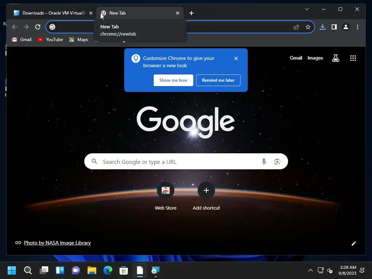Select the blank document taskbar icon
This screenshot has height=279, width=372.
pyautogui.click(x=140, y=270)
